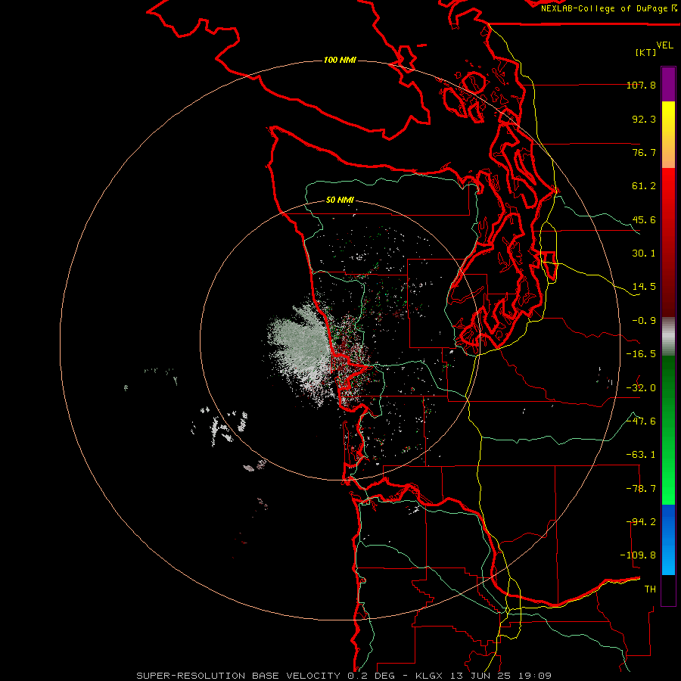This screenshot has width=681, height=681.
Task: Click the 100 NMI range ring label
Action: pos(340,60)
